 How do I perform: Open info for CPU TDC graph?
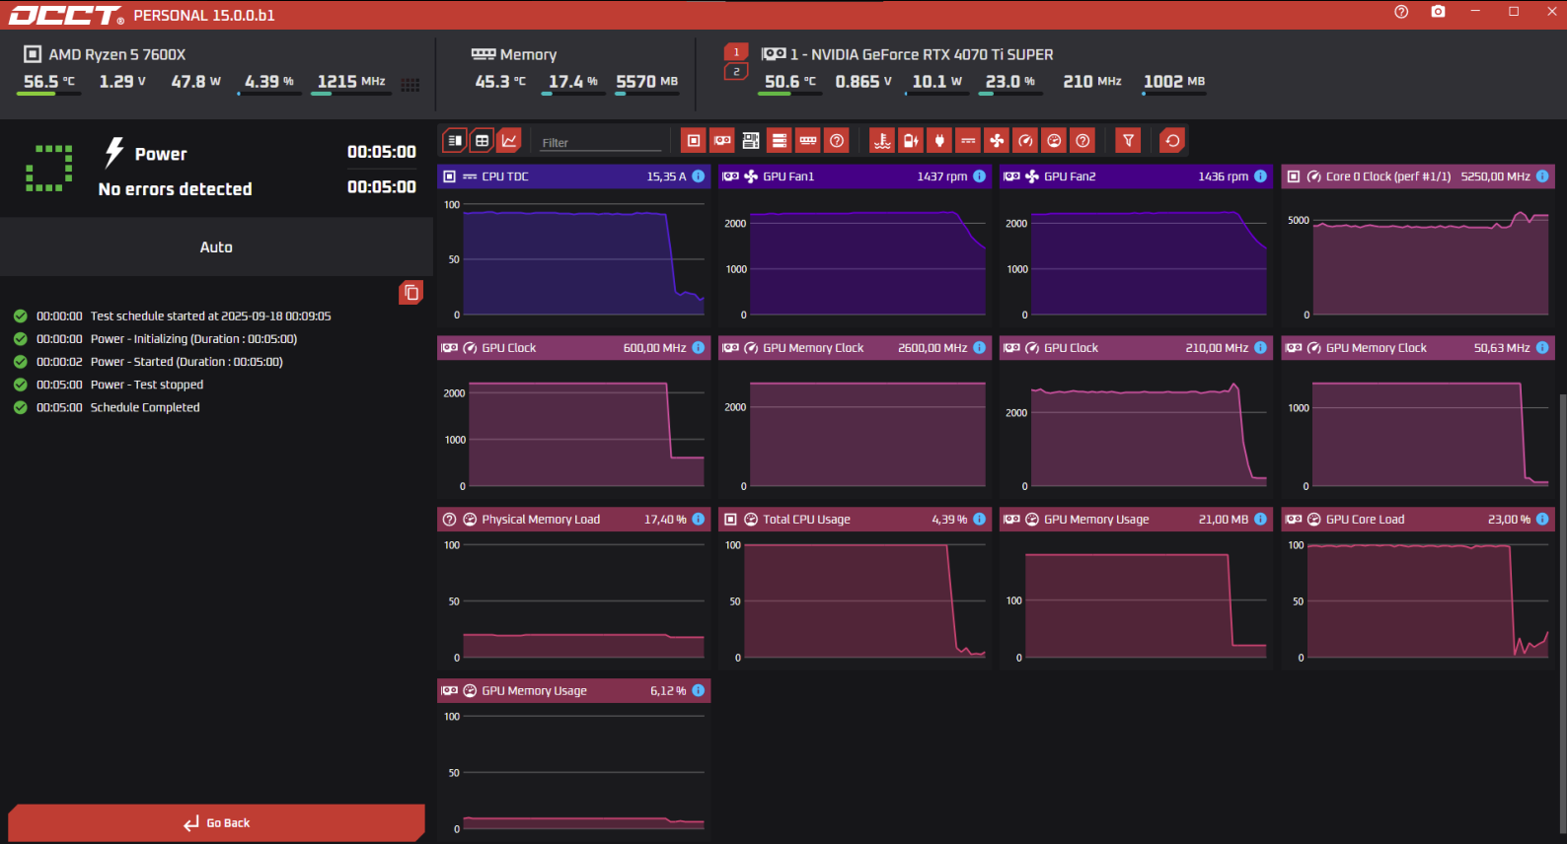[x=699, y=176]
